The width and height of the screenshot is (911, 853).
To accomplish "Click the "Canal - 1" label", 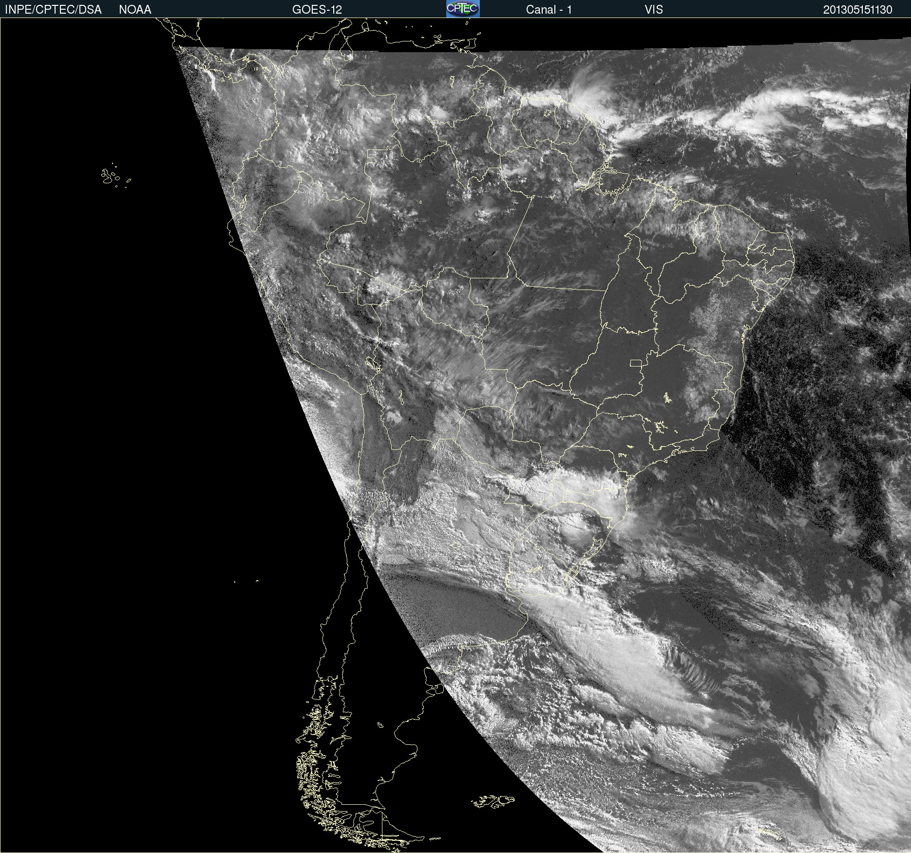I will [549, 10].
